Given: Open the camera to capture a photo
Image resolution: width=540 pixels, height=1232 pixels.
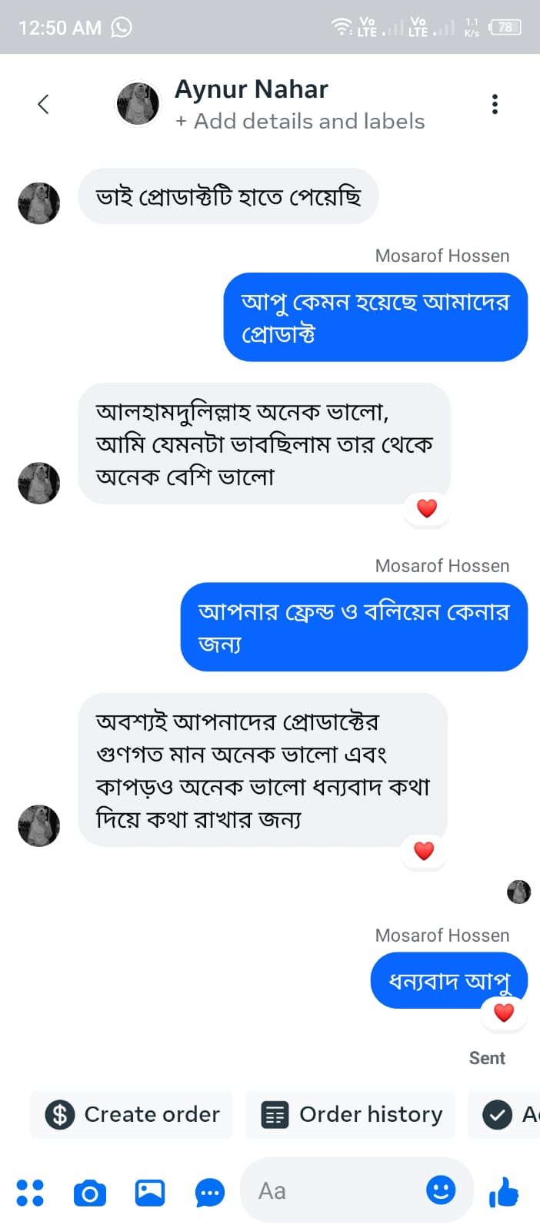Looking at the screenshot, I should [x=89, y=1190].
